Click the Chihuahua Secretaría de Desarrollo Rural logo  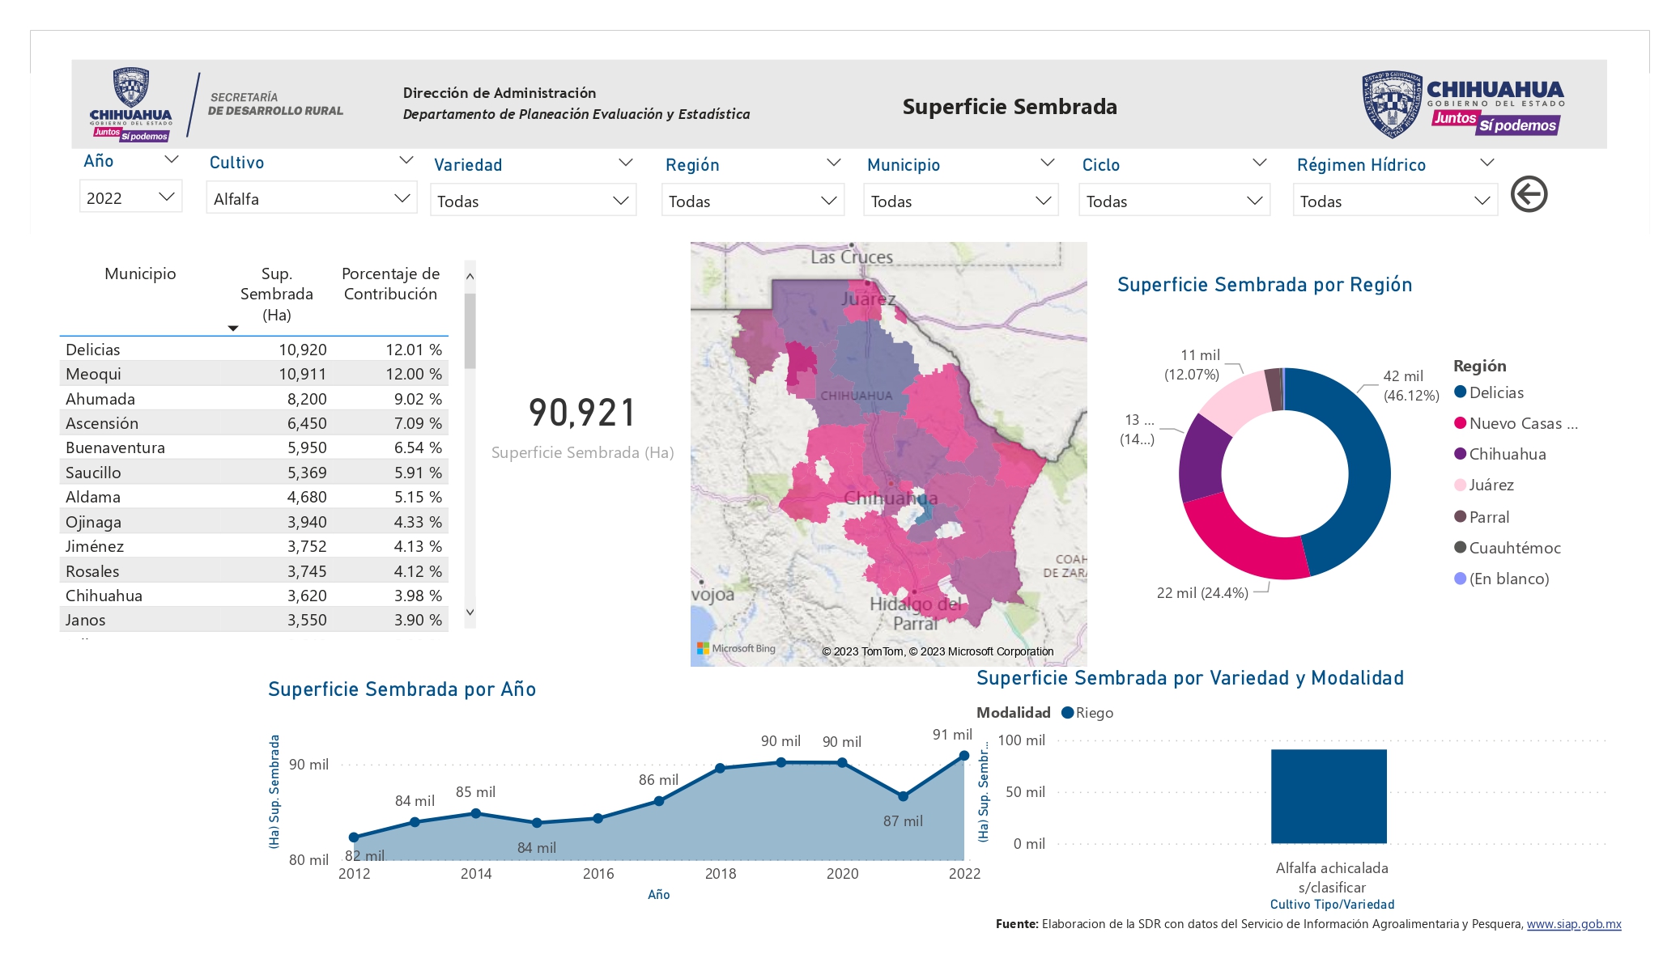click(x=216, y=105)
